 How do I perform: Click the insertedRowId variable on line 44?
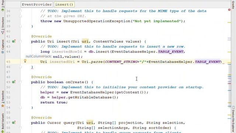pyautogui.click(x=67, y=52)
